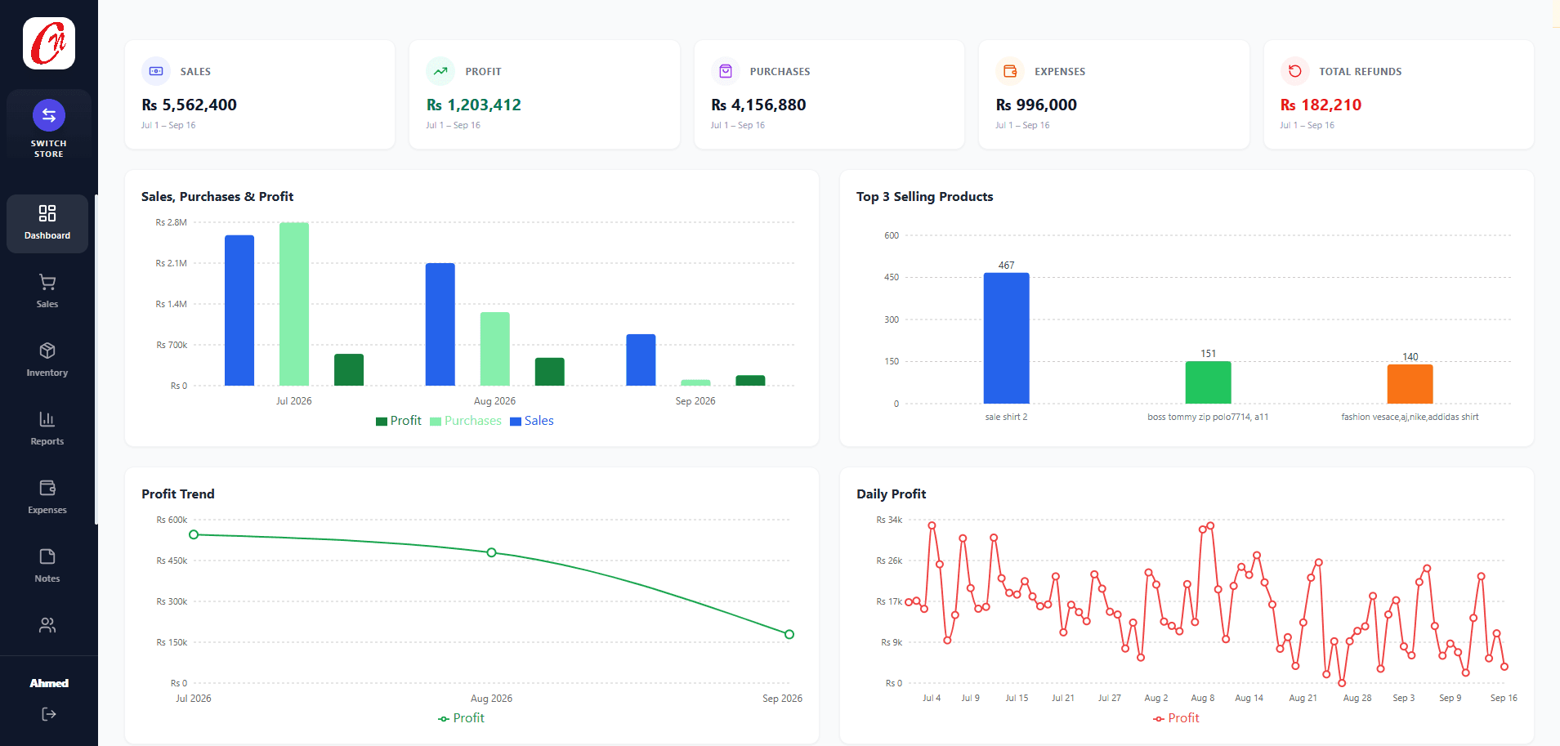Click the store logo at top of sidebar

pyautogui.click(x=49, y=43)
